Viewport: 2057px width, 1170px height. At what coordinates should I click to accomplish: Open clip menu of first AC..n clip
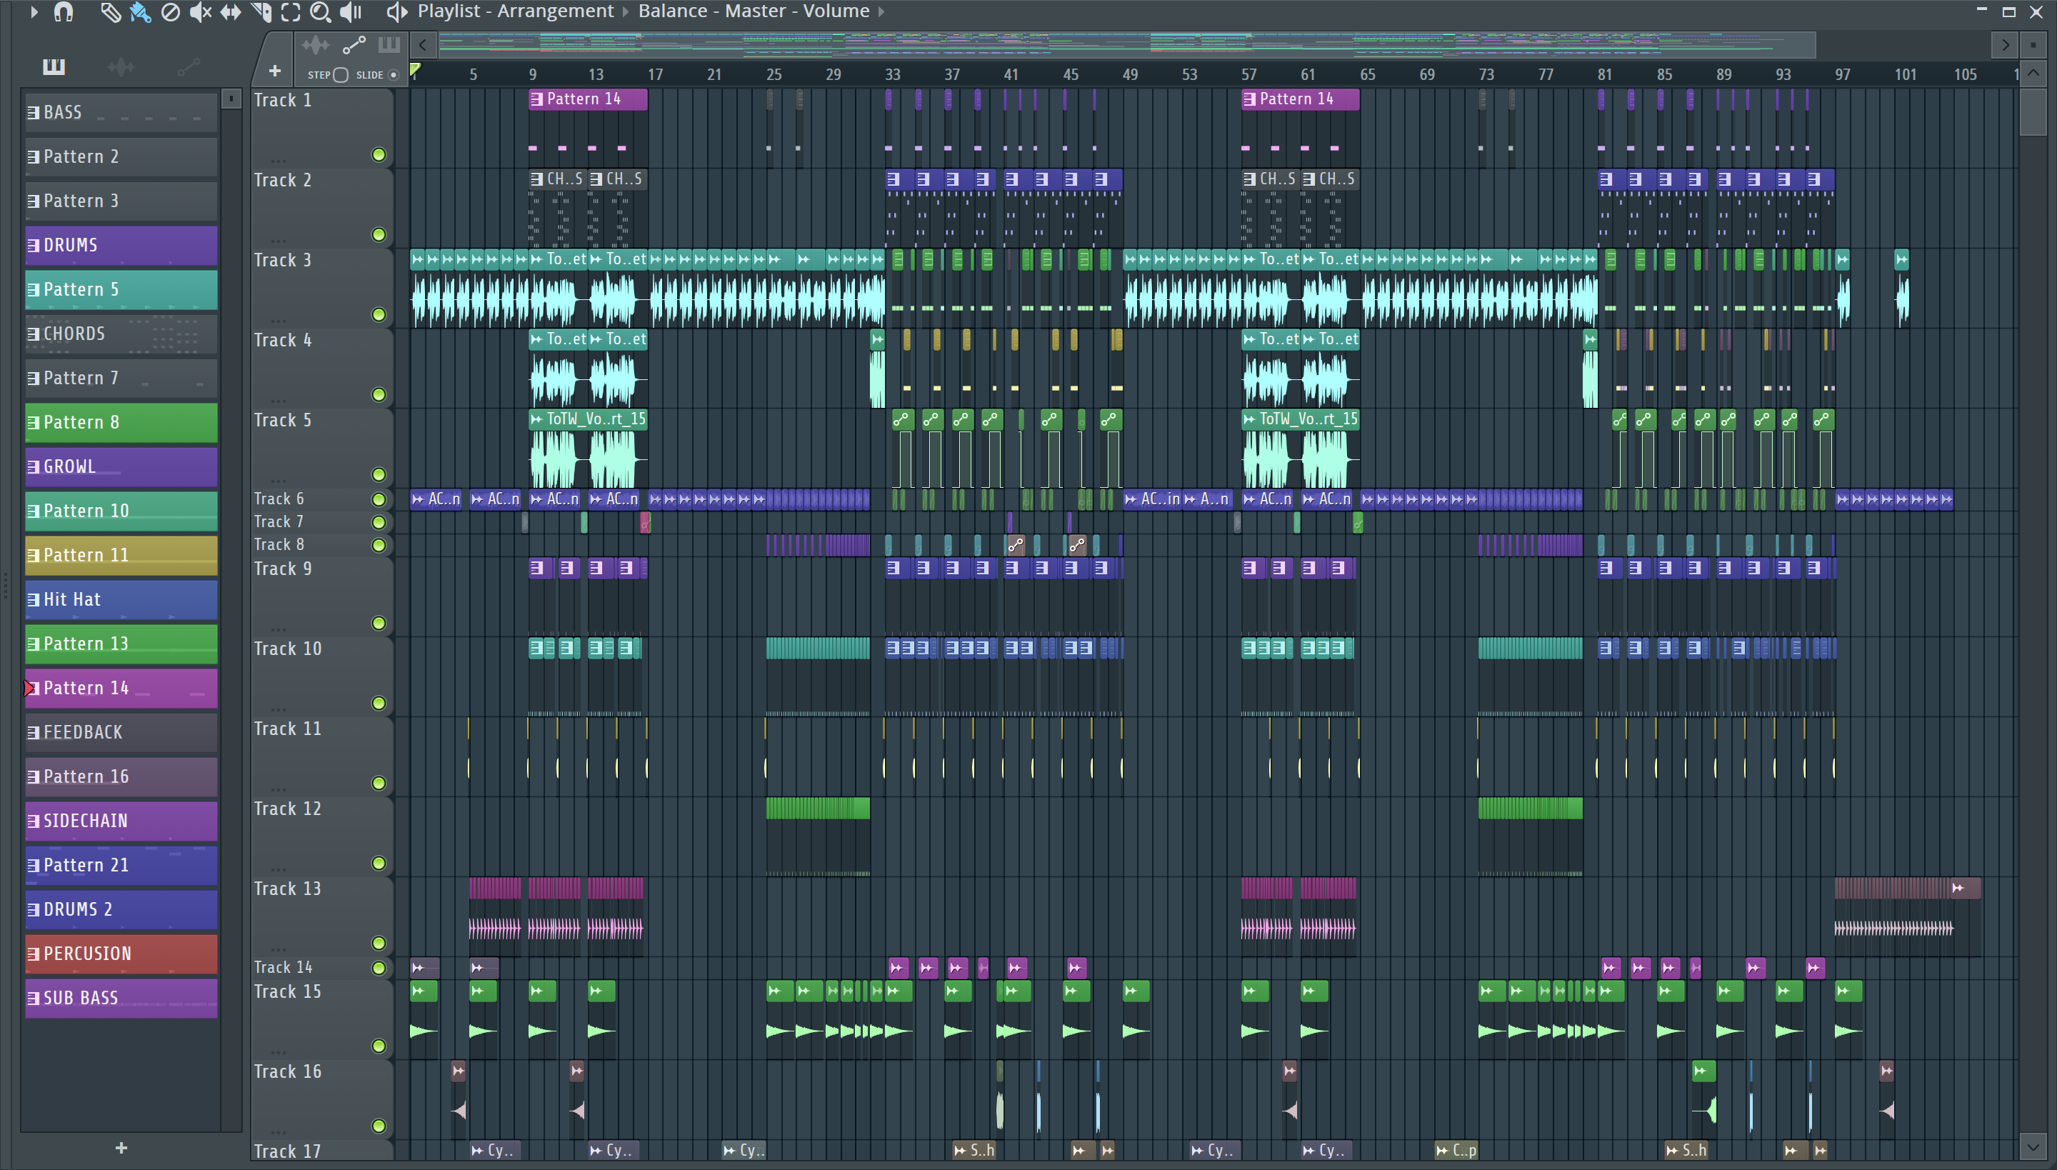pyautogui.click(x=418, y=499)
